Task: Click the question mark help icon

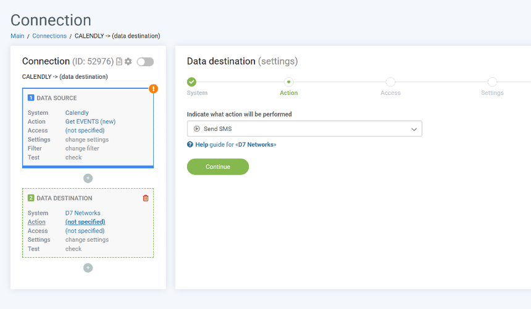Action: 190,144
